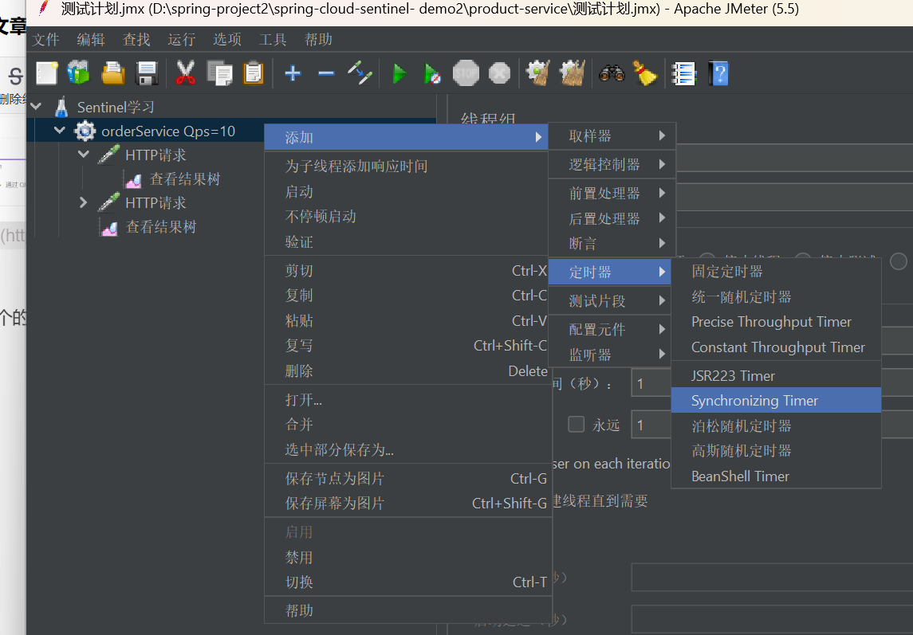913x635 pixels.
Task: Click the Toggle enable/disable icon
Action: (x=360, y=74)
